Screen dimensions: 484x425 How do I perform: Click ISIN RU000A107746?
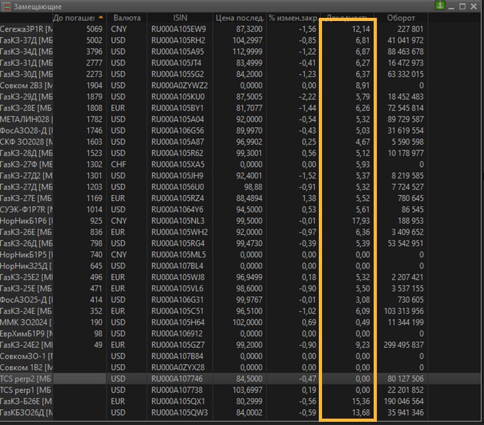(x=177, y=379)
